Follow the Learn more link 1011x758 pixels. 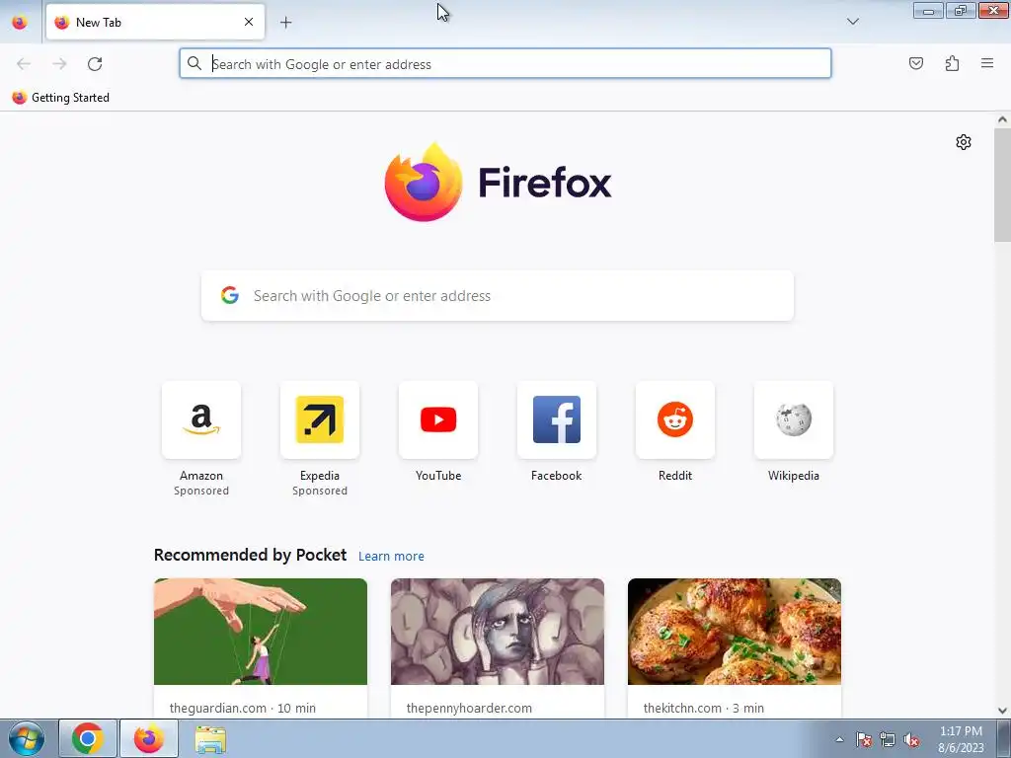(391, 557)
